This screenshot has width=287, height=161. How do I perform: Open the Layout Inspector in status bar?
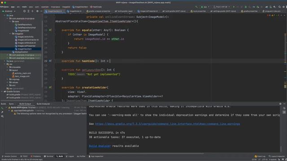tap(277, 157)
